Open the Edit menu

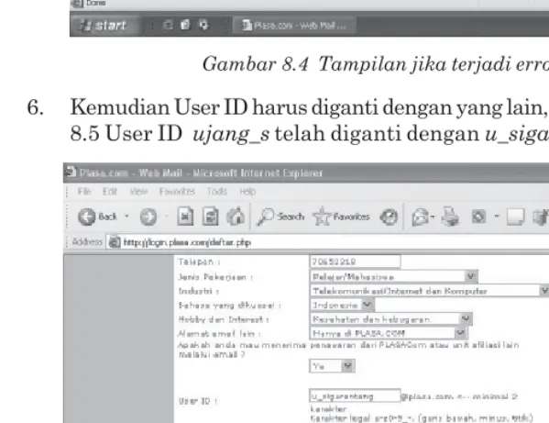[x=110, y=192]
